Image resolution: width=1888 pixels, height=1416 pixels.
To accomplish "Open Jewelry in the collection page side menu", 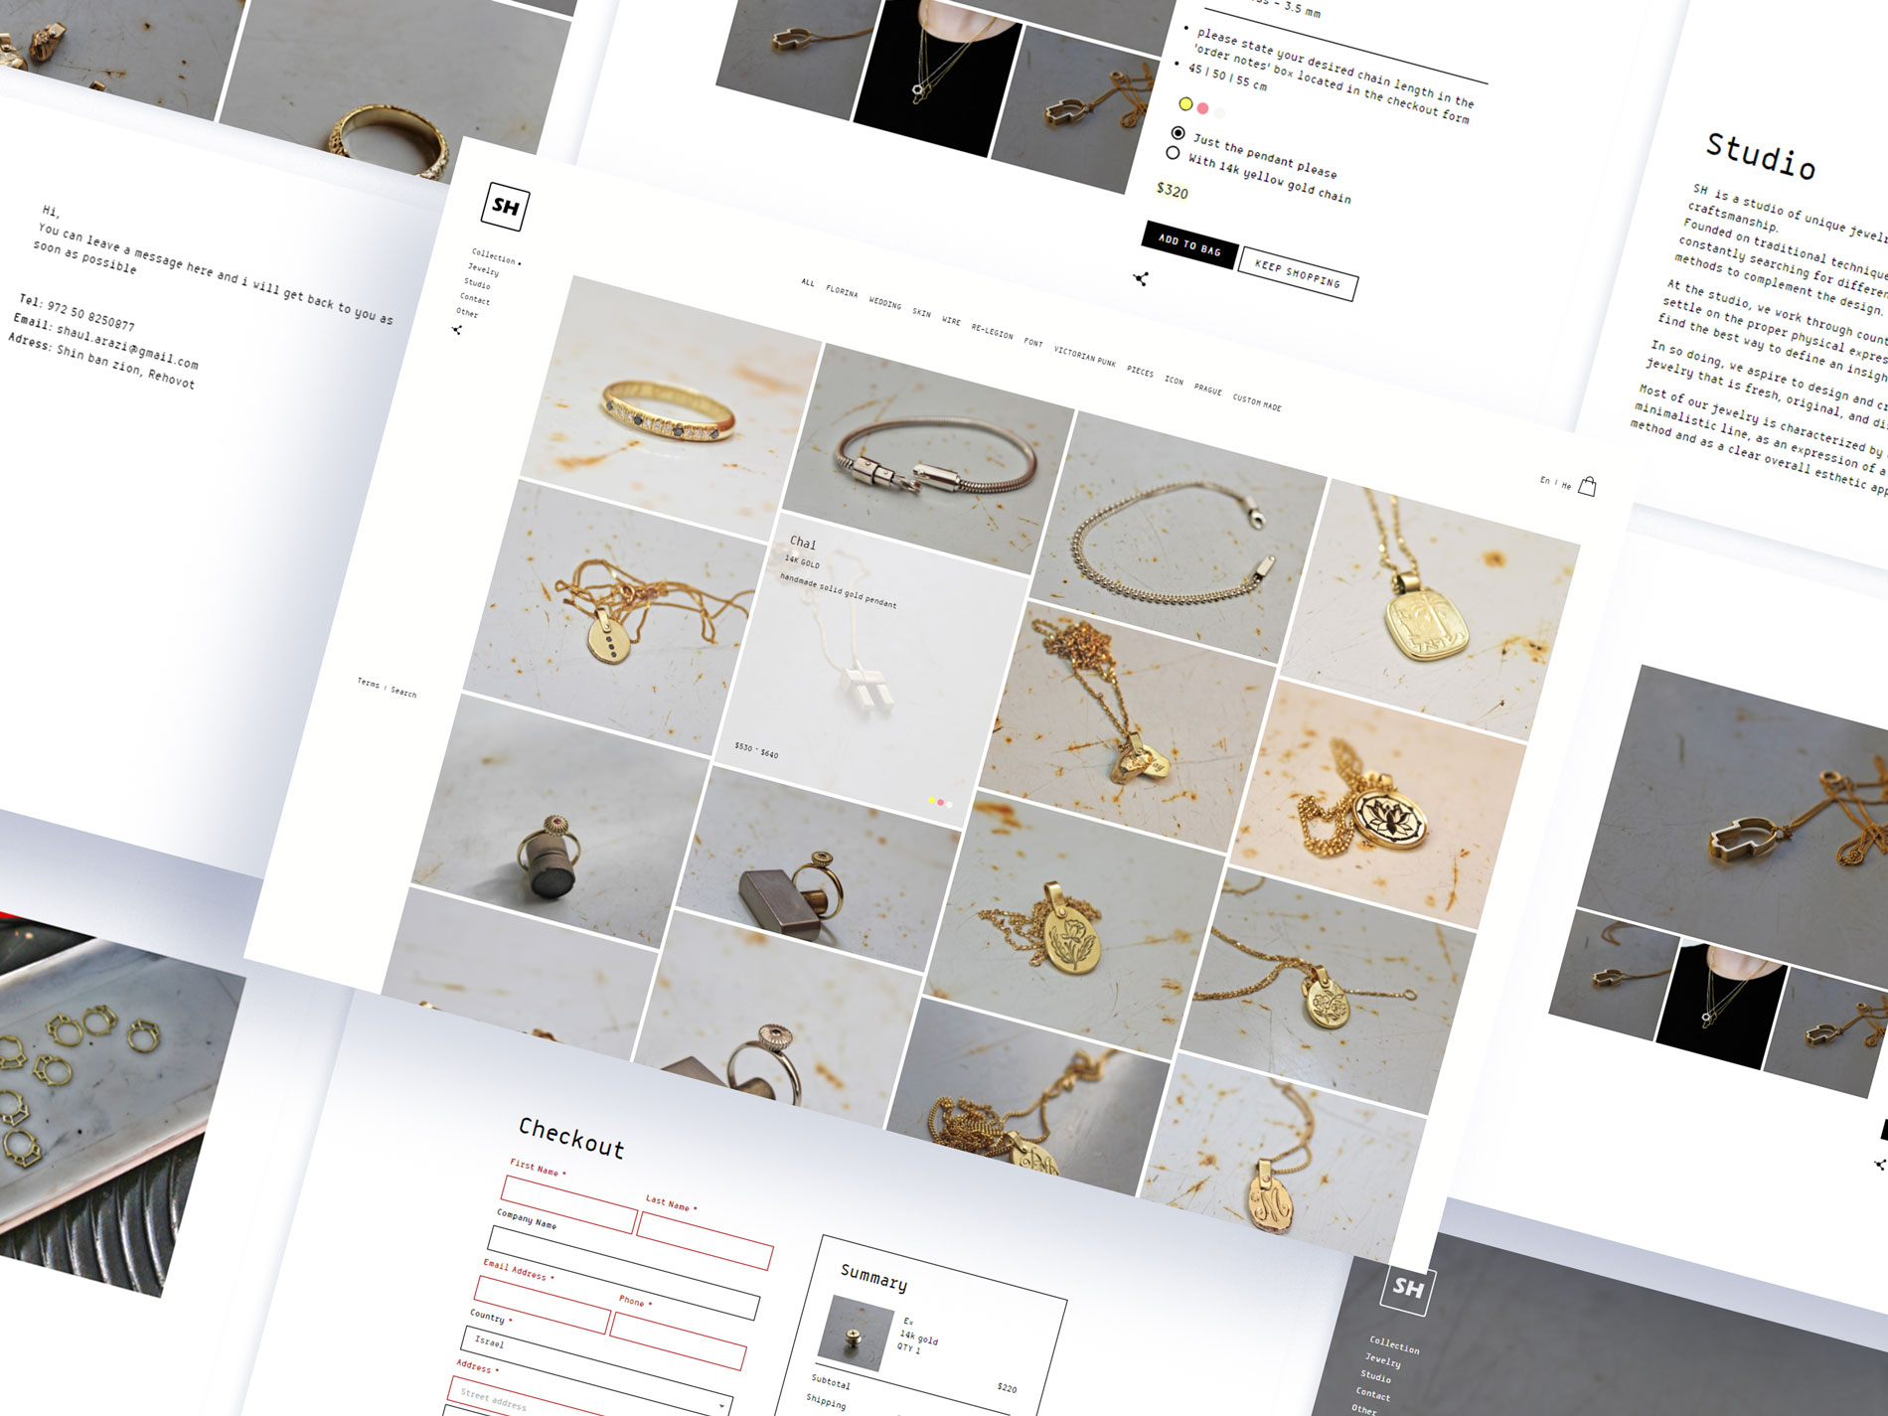I will pyautogui.click(x=484, y=269).
